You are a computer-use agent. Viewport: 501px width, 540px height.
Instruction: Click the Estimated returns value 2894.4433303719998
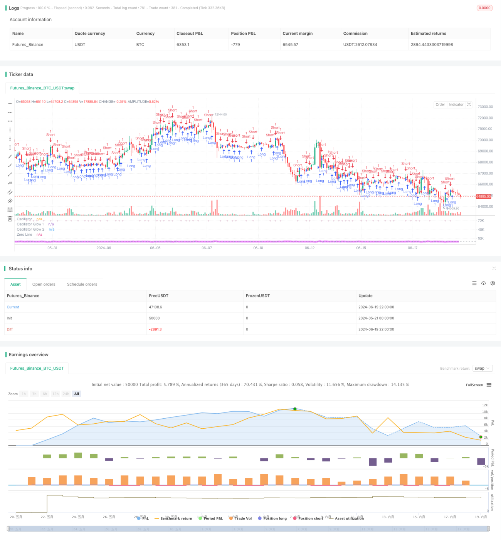tap(432, 45)
